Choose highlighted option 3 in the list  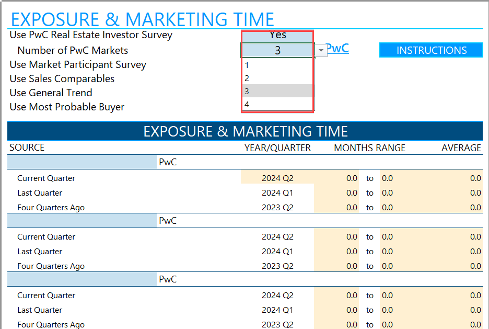tap(278, 91)
